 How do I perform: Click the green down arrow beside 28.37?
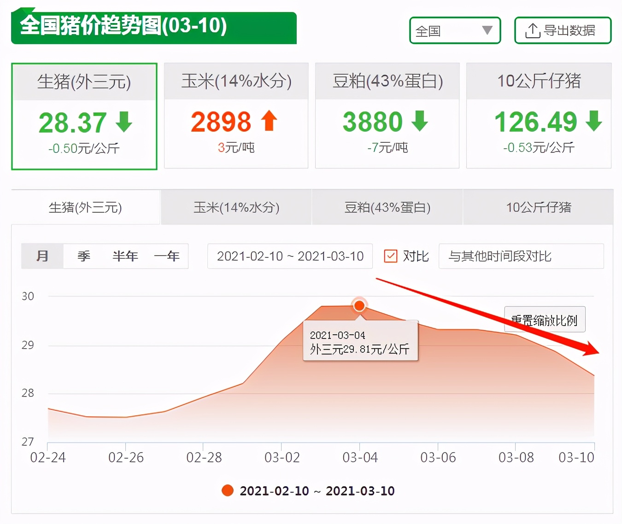coord(124,122)
